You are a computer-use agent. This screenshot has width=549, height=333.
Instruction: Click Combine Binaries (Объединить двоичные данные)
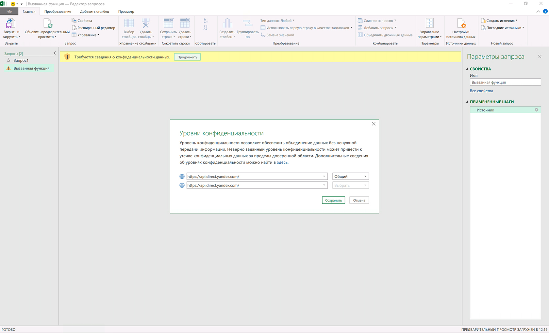[x=385, y=35]
